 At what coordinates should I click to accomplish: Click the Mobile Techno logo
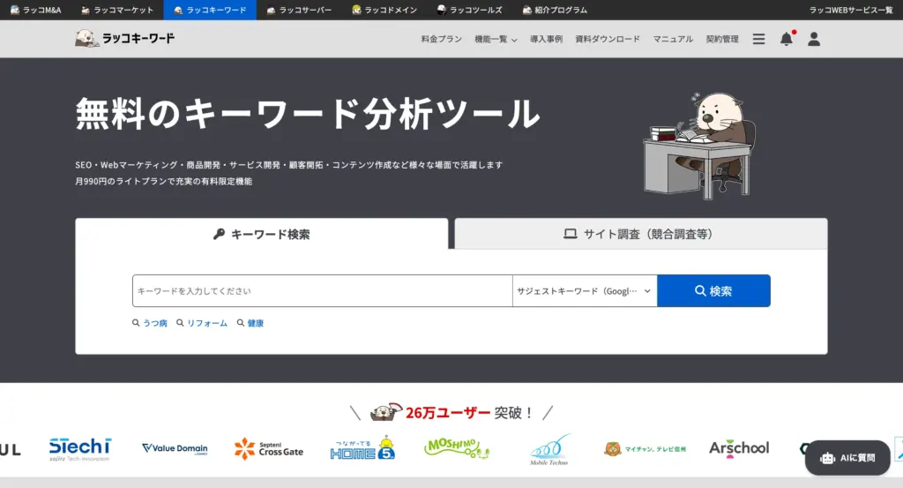click(x=550, y=449)
